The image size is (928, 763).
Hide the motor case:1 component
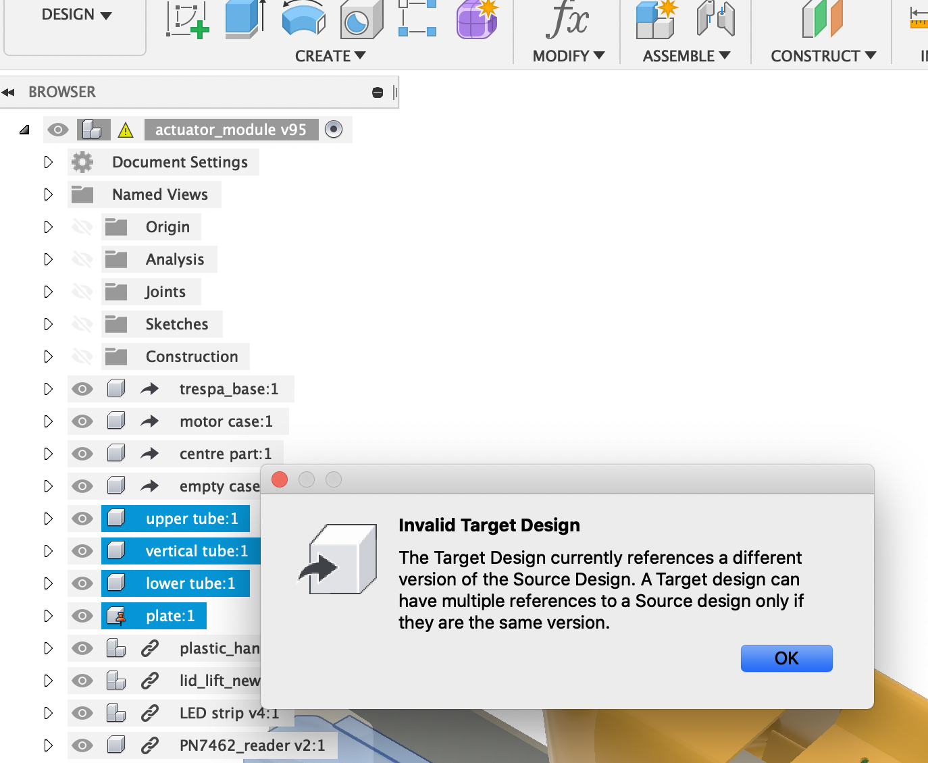pos(82,421)
